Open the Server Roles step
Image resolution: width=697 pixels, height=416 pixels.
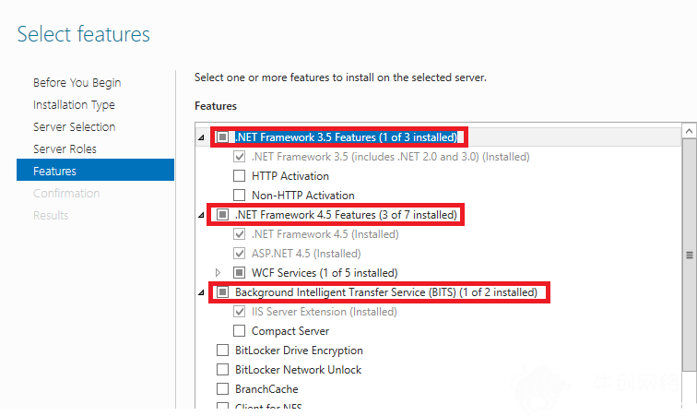point(65,149)
